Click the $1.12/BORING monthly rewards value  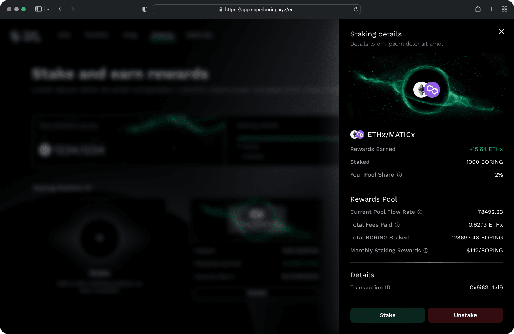[x=485, y=250]
